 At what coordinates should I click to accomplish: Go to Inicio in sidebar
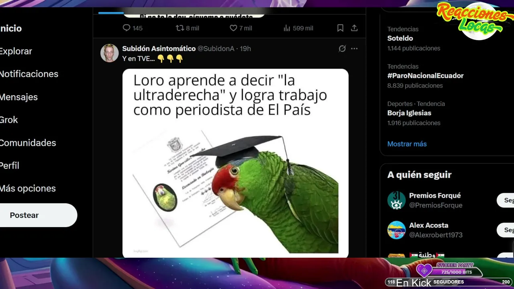coord(11,28)
